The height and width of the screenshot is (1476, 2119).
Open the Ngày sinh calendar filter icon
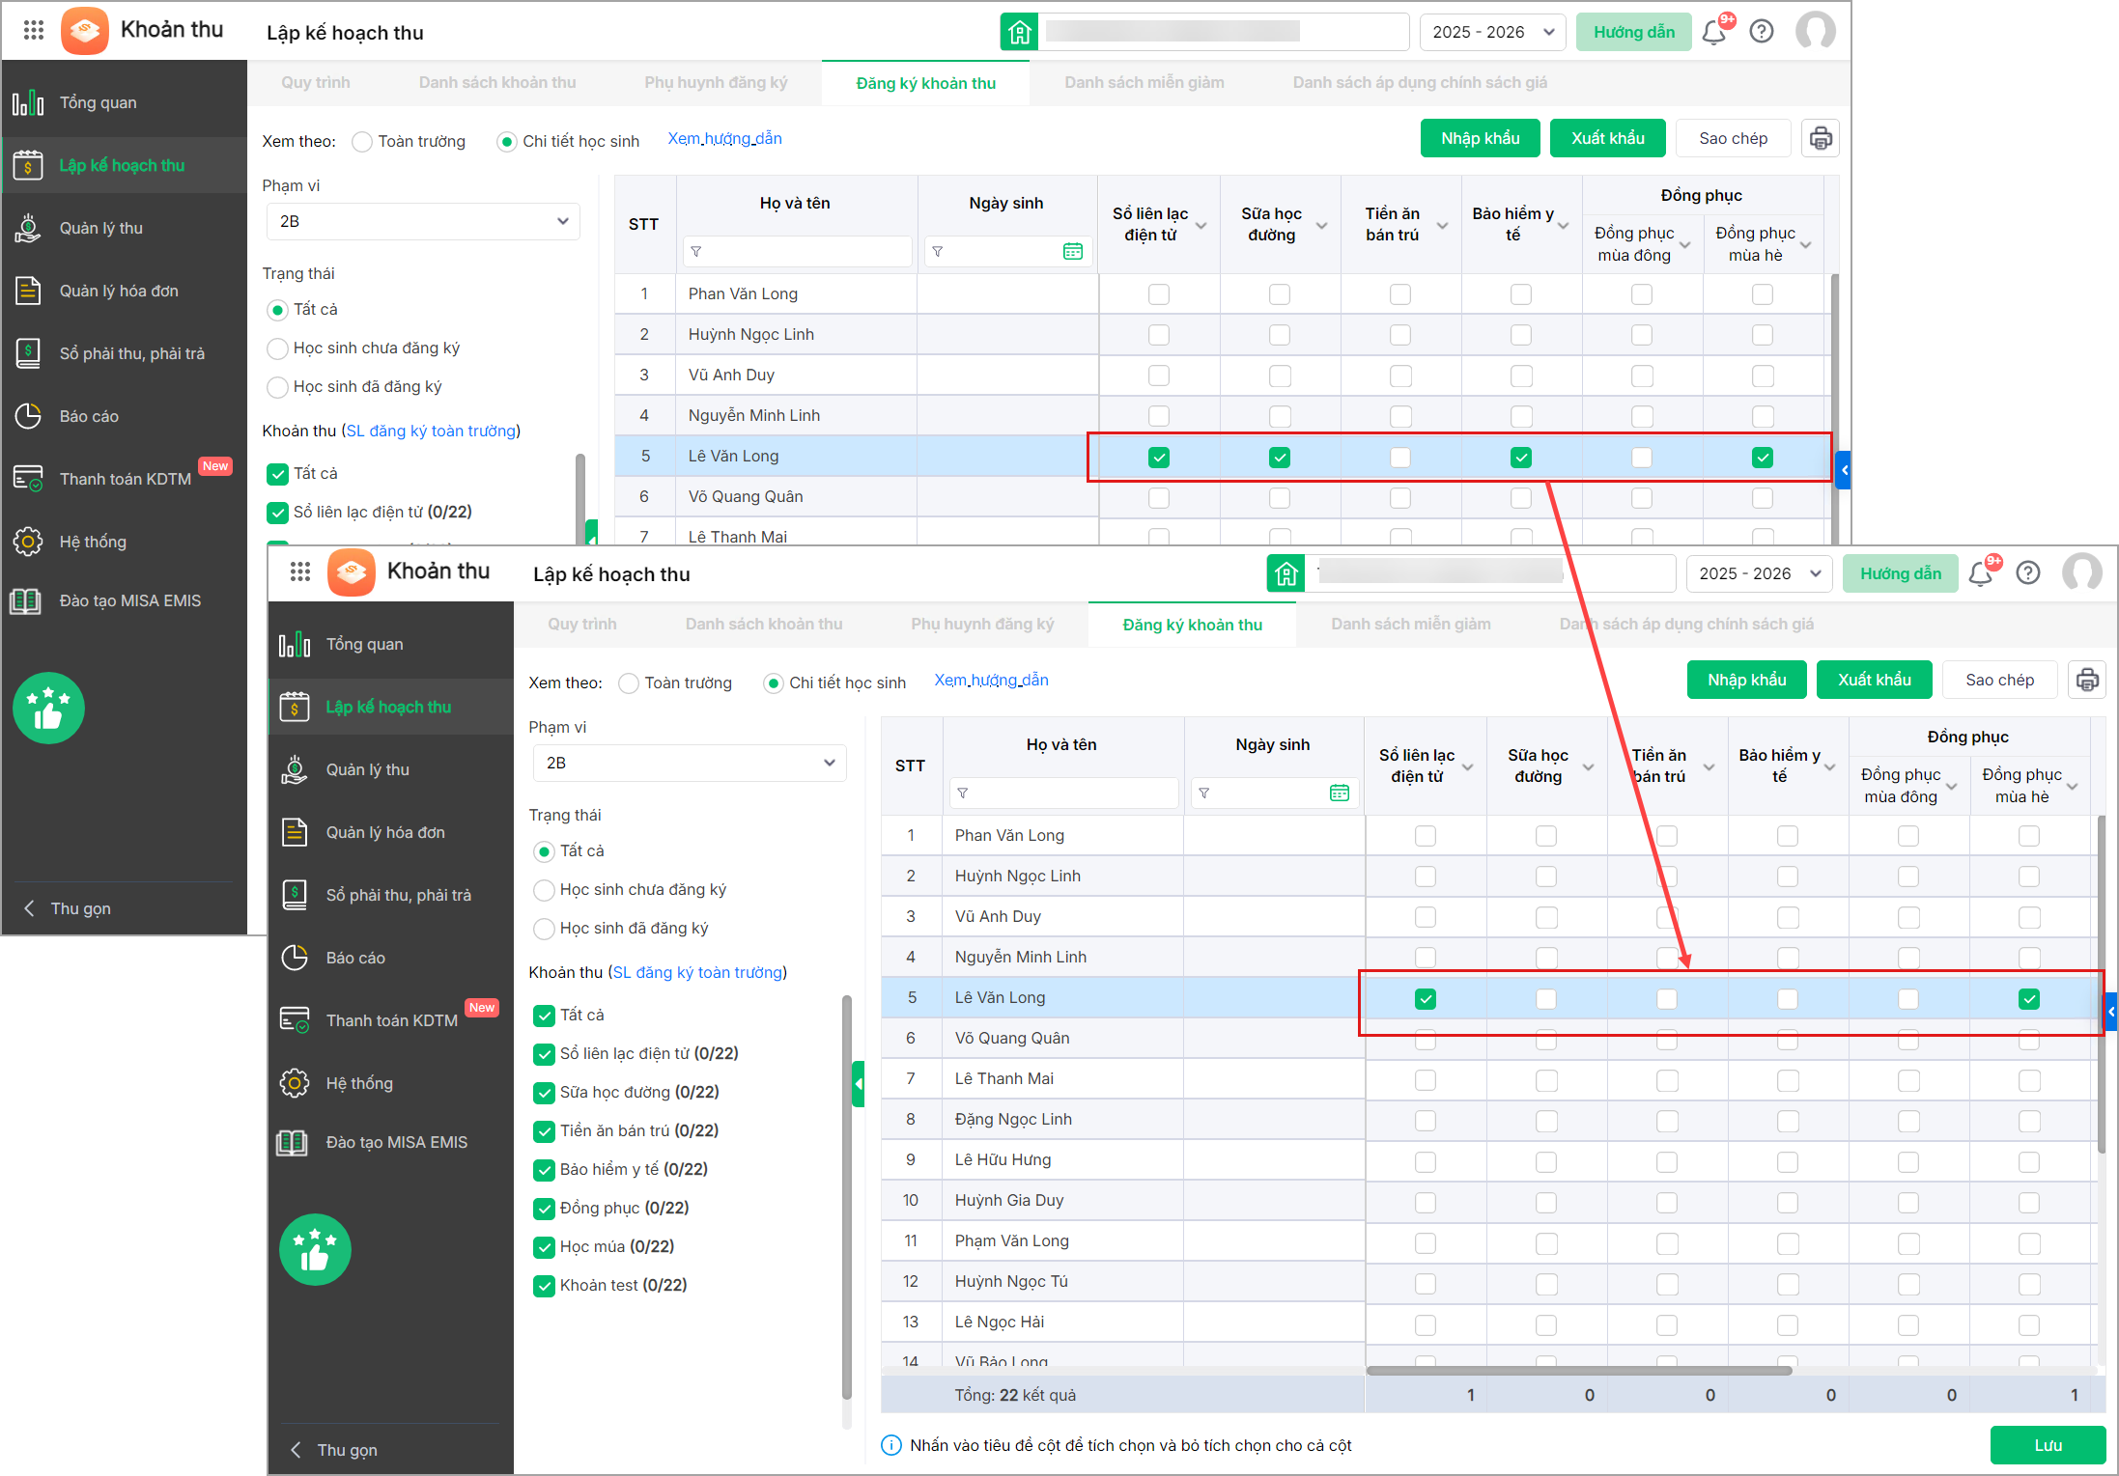click(1339, 793)
